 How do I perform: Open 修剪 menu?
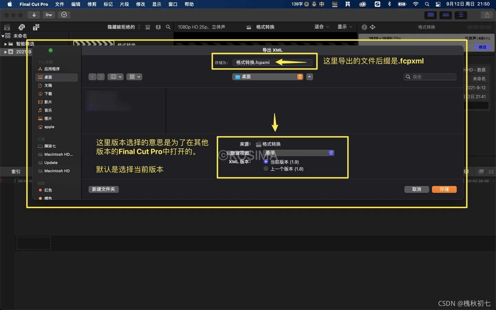[92, 4]
